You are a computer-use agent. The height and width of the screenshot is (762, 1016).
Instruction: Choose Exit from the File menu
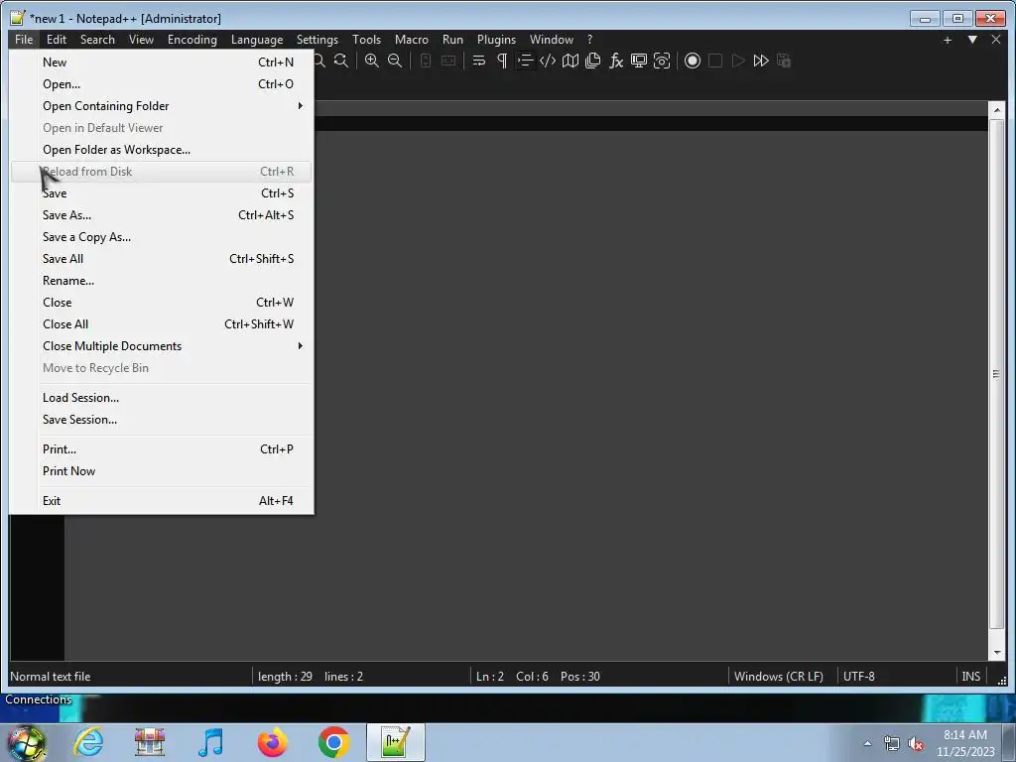[x=162, y=501]
